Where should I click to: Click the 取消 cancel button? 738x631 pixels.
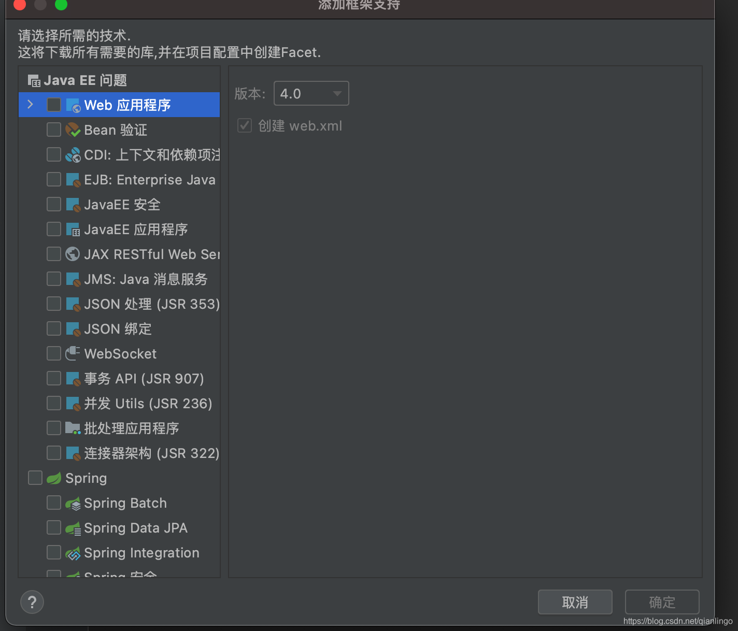click(x=575, y=602)
